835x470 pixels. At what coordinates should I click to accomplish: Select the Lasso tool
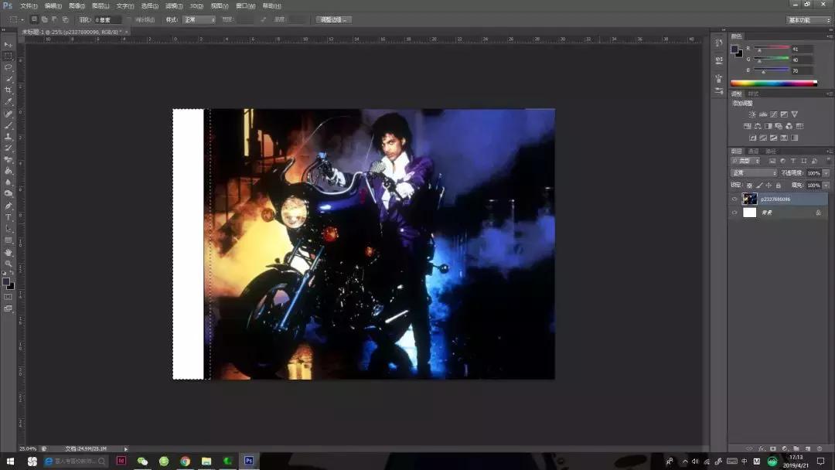pyautogui.click(x=9, y=67)
